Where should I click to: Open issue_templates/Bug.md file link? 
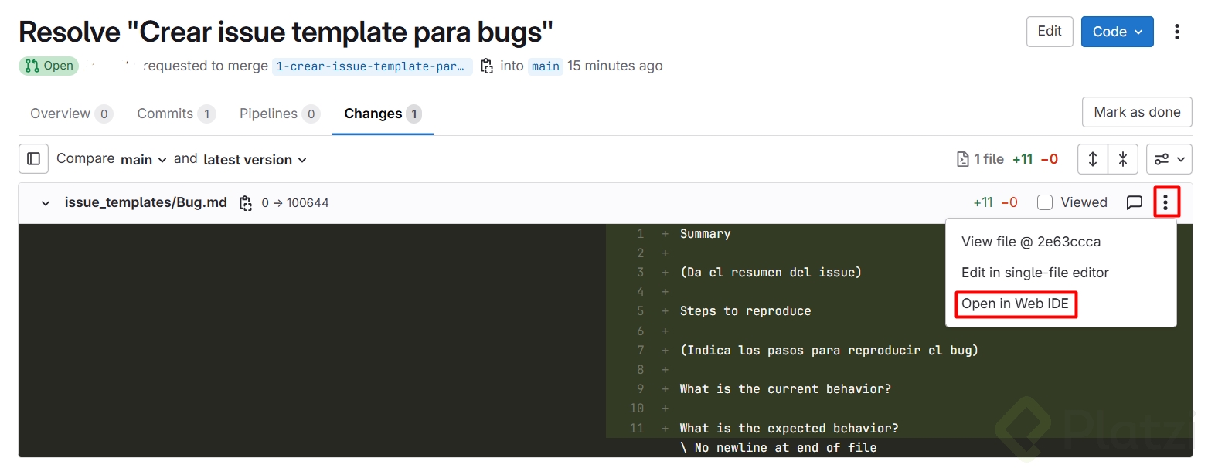coord(146,202)
